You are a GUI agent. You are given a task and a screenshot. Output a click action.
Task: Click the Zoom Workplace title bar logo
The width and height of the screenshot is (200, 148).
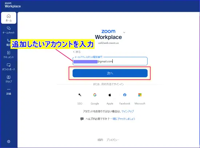(x=13, y=5)
